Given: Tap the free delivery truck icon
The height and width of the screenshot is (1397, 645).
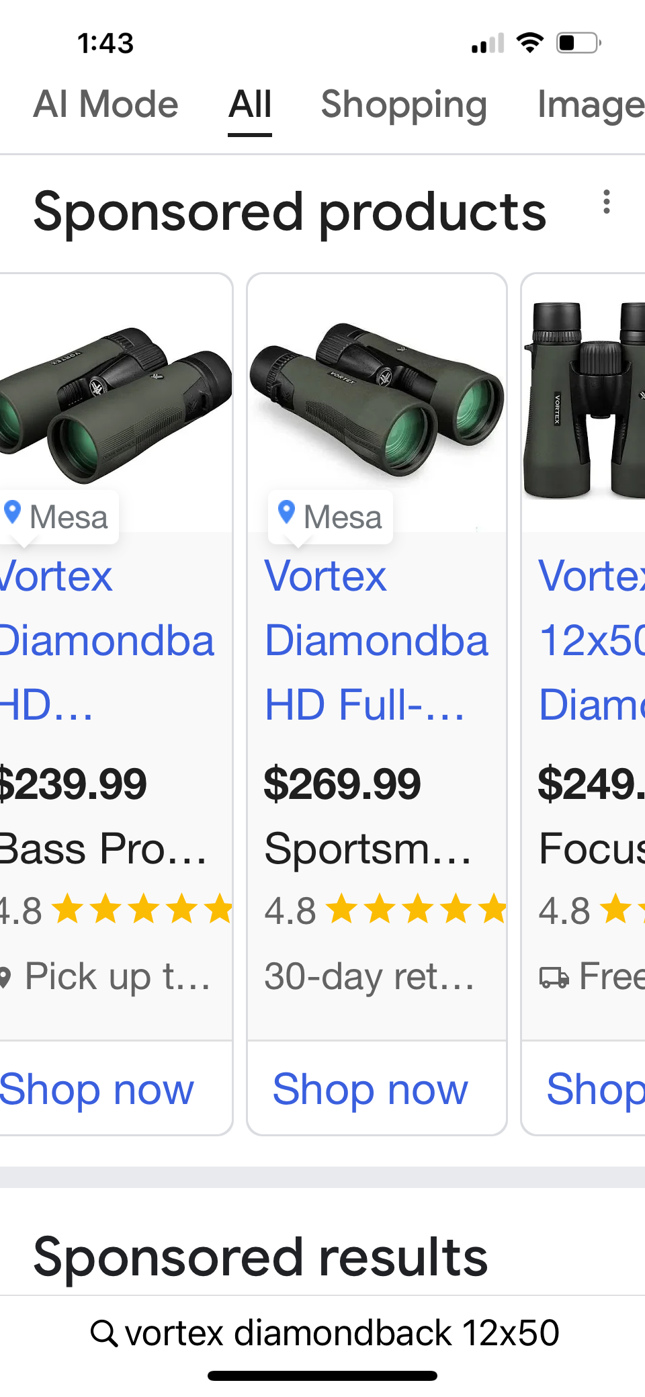Looking at the screenshot, I should 554,977.
